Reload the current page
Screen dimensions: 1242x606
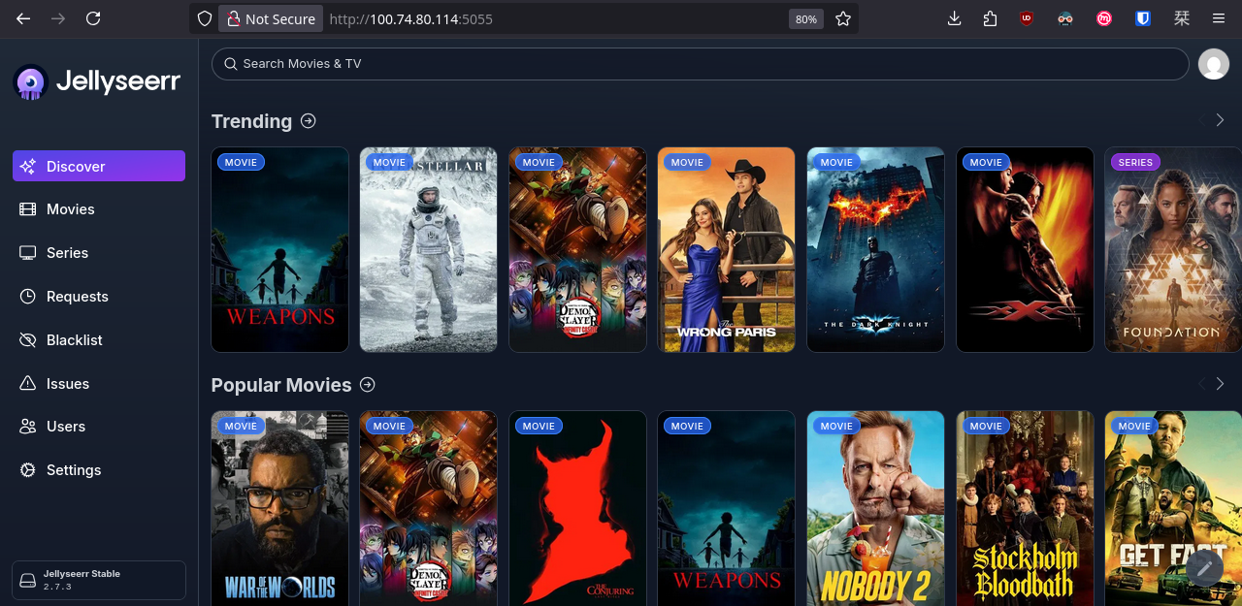93,18
